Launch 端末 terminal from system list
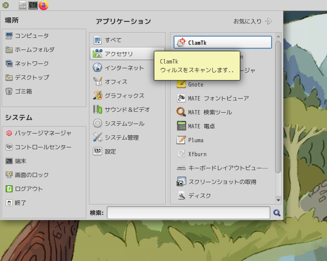The image size is (327, 261). click(x=44, y=161)
